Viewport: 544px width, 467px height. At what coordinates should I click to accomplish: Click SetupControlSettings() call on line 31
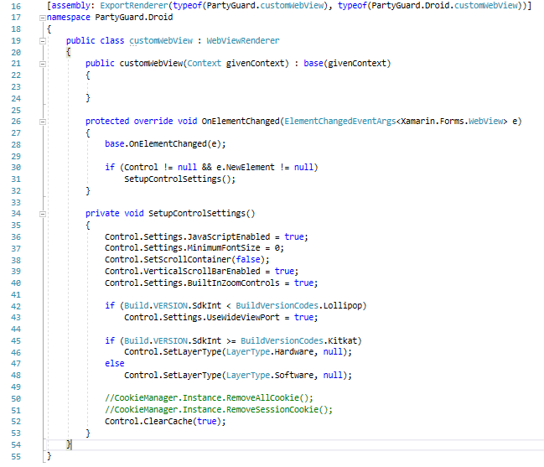(x=179, y=179)
